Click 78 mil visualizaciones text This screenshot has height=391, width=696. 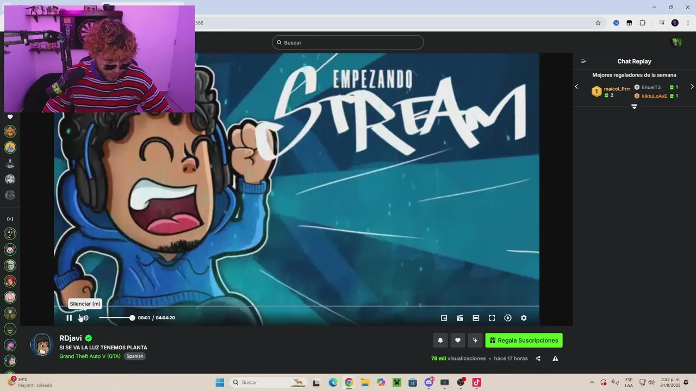click(458, 358)
